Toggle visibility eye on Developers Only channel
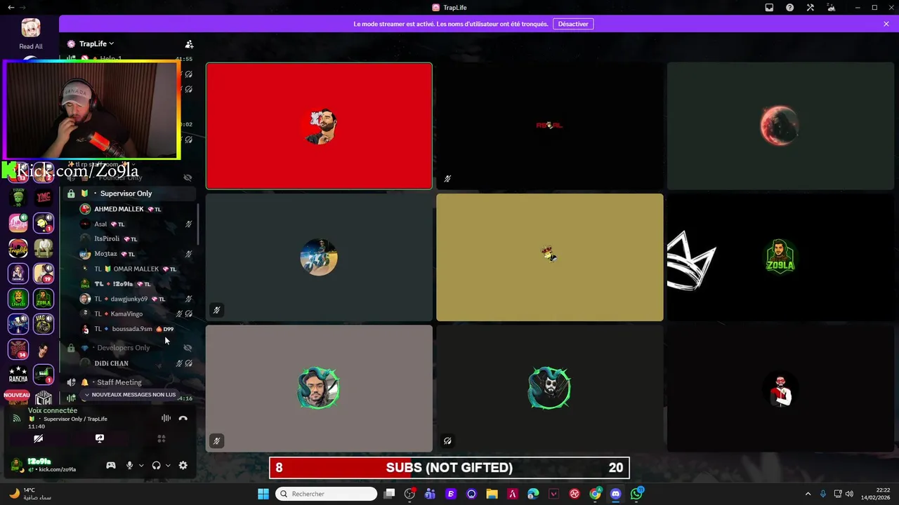The height and width of the screenshot is (505, 899). tap(188, 348)
